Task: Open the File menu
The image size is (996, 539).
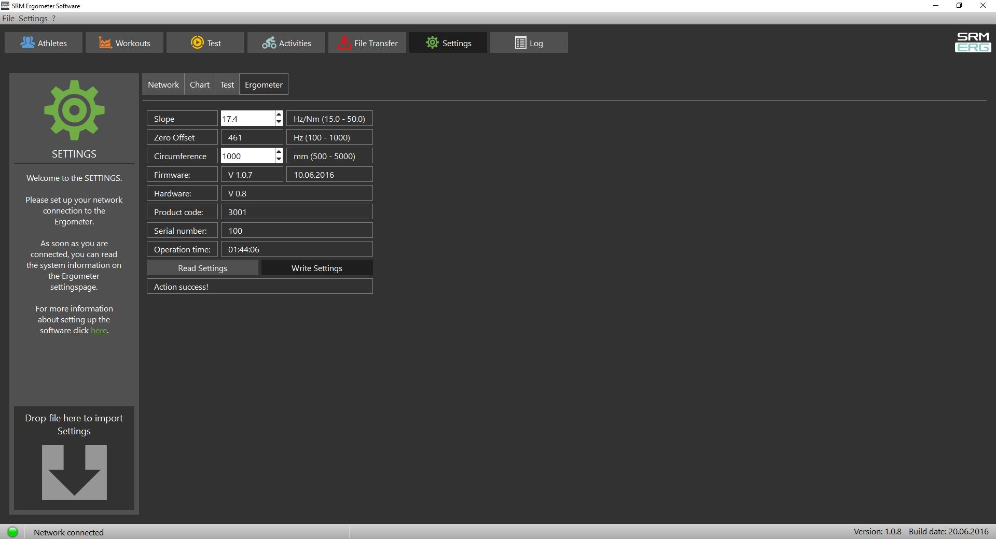Action: click(8, 18)
